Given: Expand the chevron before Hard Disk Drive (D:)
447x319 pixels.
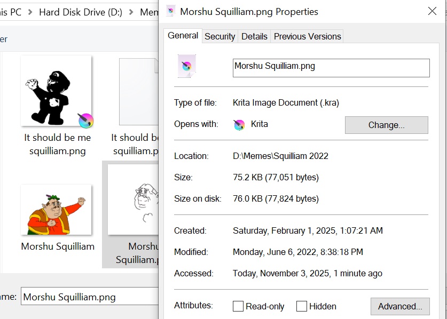Looking at the screenshot, I should pyautogui.click(x=30, y=12).
